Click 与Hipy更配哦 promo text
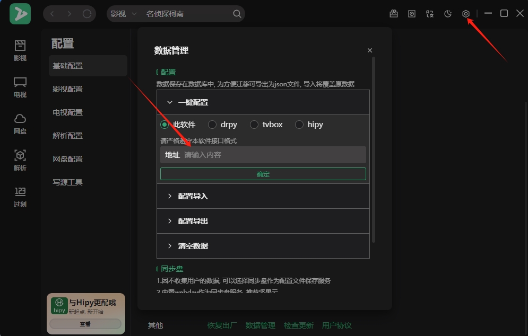 coord(92,303)
